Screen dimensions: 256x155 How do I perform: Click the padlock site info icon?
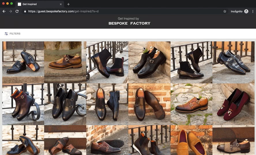[x=25, y=11]
